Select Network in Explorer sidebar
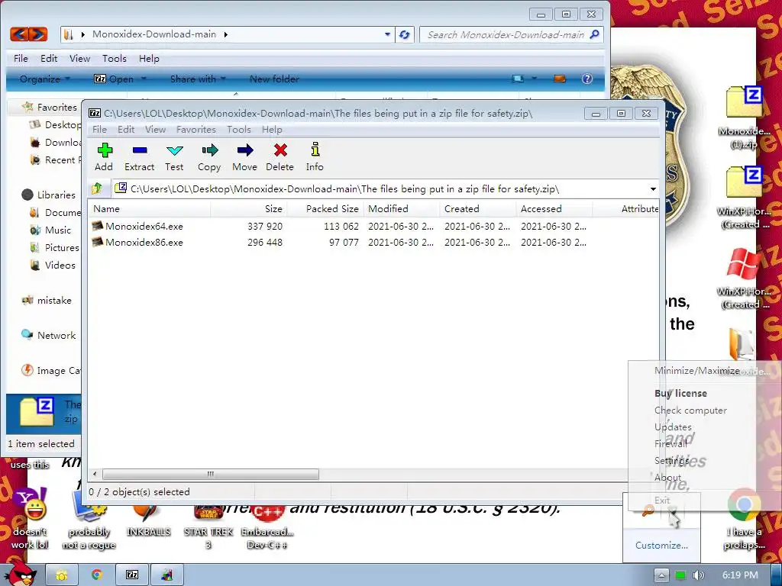This screenshot has width=782, height=586. click(48, 336)
